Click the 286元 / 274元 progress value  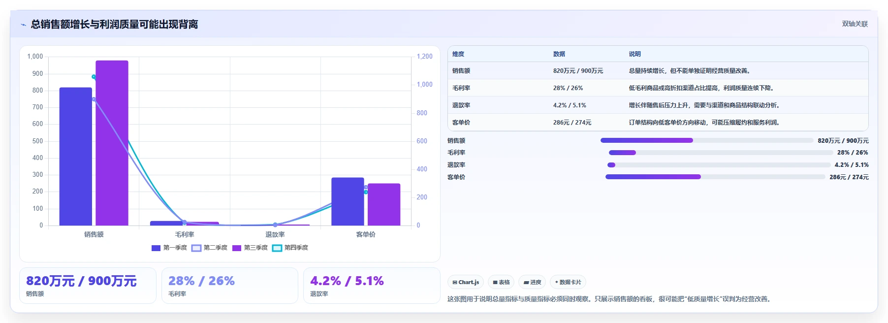pyautogui.click(x=849, y=177)
